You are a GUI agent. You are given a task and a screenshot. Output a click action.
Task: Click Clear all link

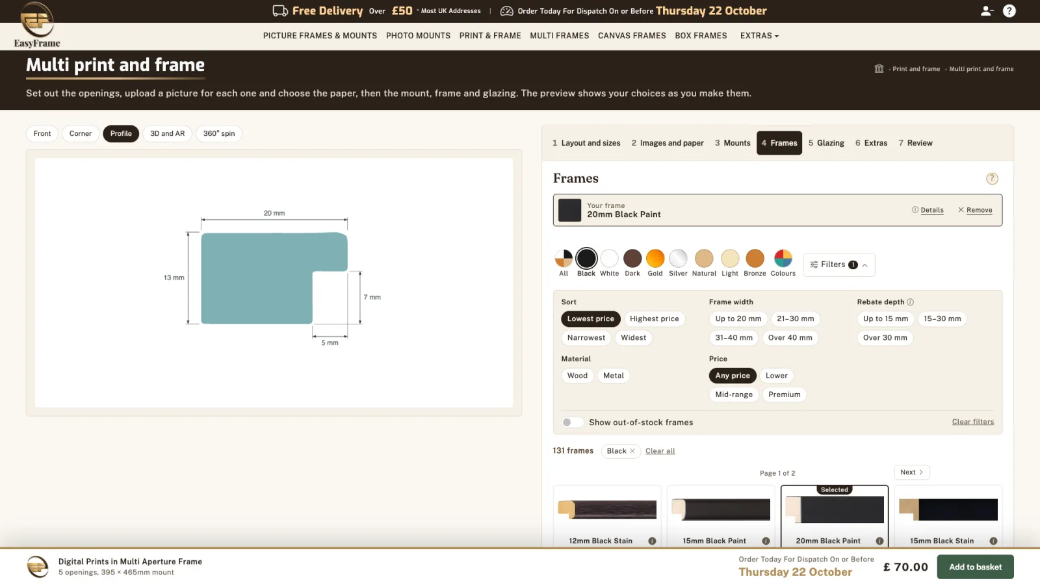(x=660, y=451)
